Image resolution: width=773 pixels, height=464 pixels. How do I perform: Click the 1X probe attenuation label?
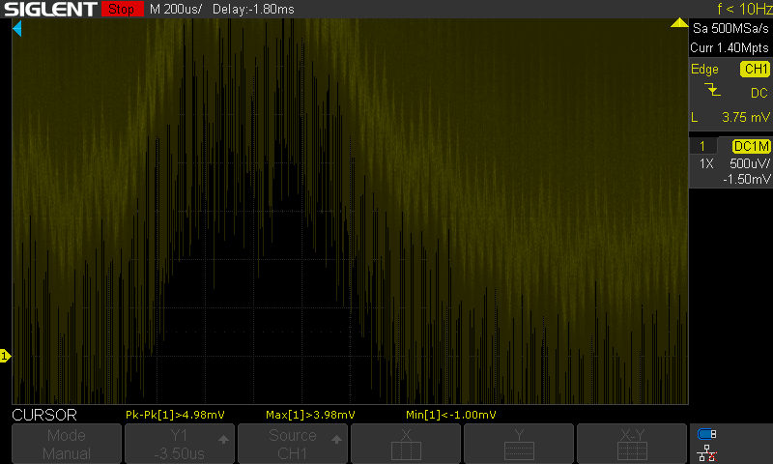[x=706, y=163]
